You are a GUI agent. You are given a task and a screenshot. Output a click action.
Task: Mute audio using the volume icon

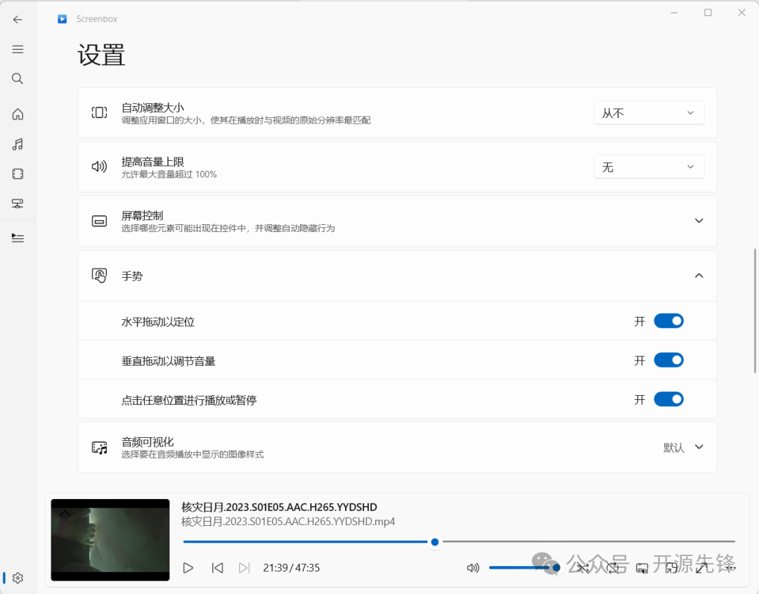[473, 567]
